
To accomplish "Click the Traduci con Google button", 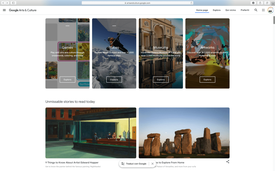I will (x=134, y=164).
